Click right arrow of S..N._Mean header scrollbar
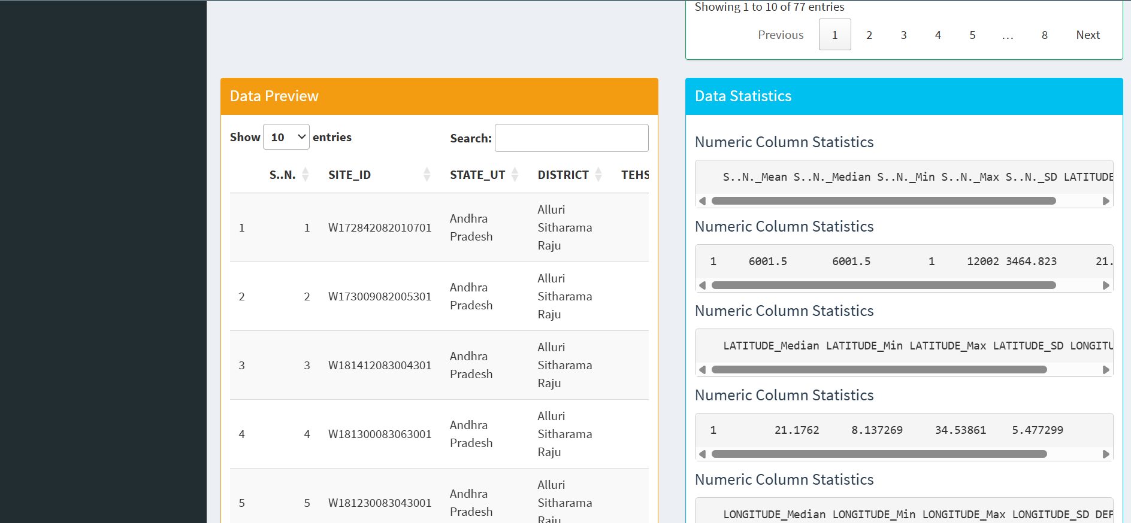Image resolution: width=1131 pixels, height=523 pixels. (x=1106, y=201)
